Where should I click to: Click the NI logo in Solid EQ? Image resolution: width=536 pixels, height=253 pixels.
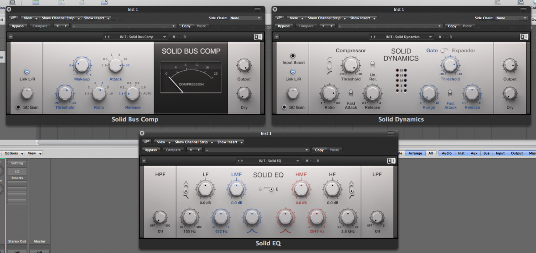point(391,161)
